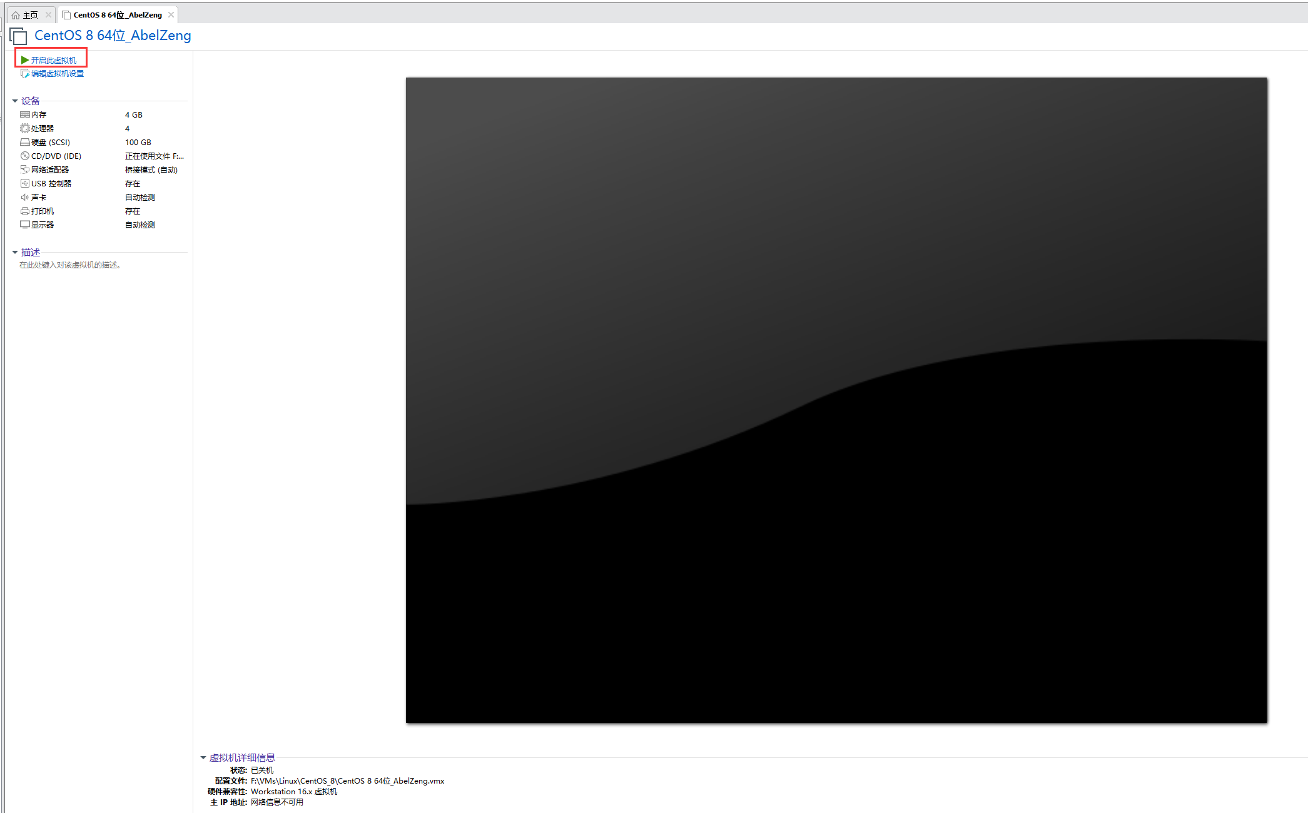1308x813 pixels.
Task: Select the CentOS 8 64位_AbelZeng tab
Action: 117,15
